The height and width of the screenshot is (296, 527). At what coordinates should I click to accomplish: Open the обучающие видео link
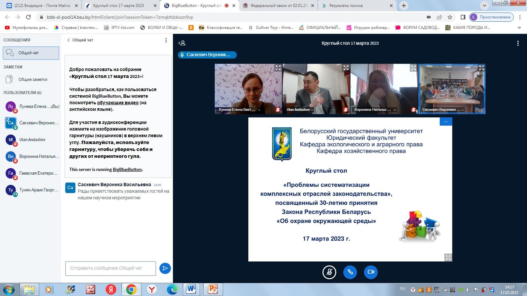coord(118,103)
